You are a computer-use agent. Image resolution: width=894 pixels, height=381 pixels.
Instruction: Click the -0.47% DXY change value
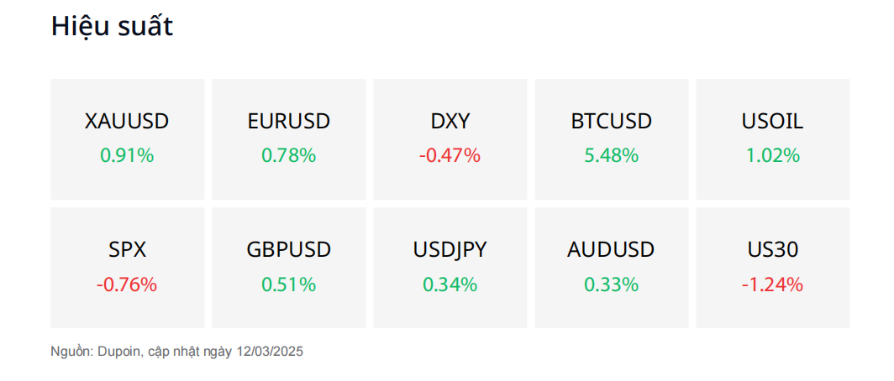click(x=450, y=155)
